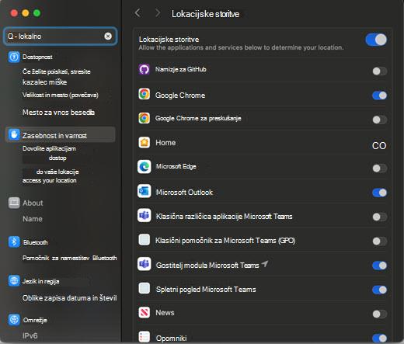
Task: Click the Omrežje network icon
Action: [x=14, y=320]
